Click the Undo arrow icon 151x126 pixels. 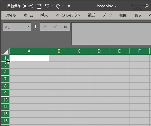point(47,6)
